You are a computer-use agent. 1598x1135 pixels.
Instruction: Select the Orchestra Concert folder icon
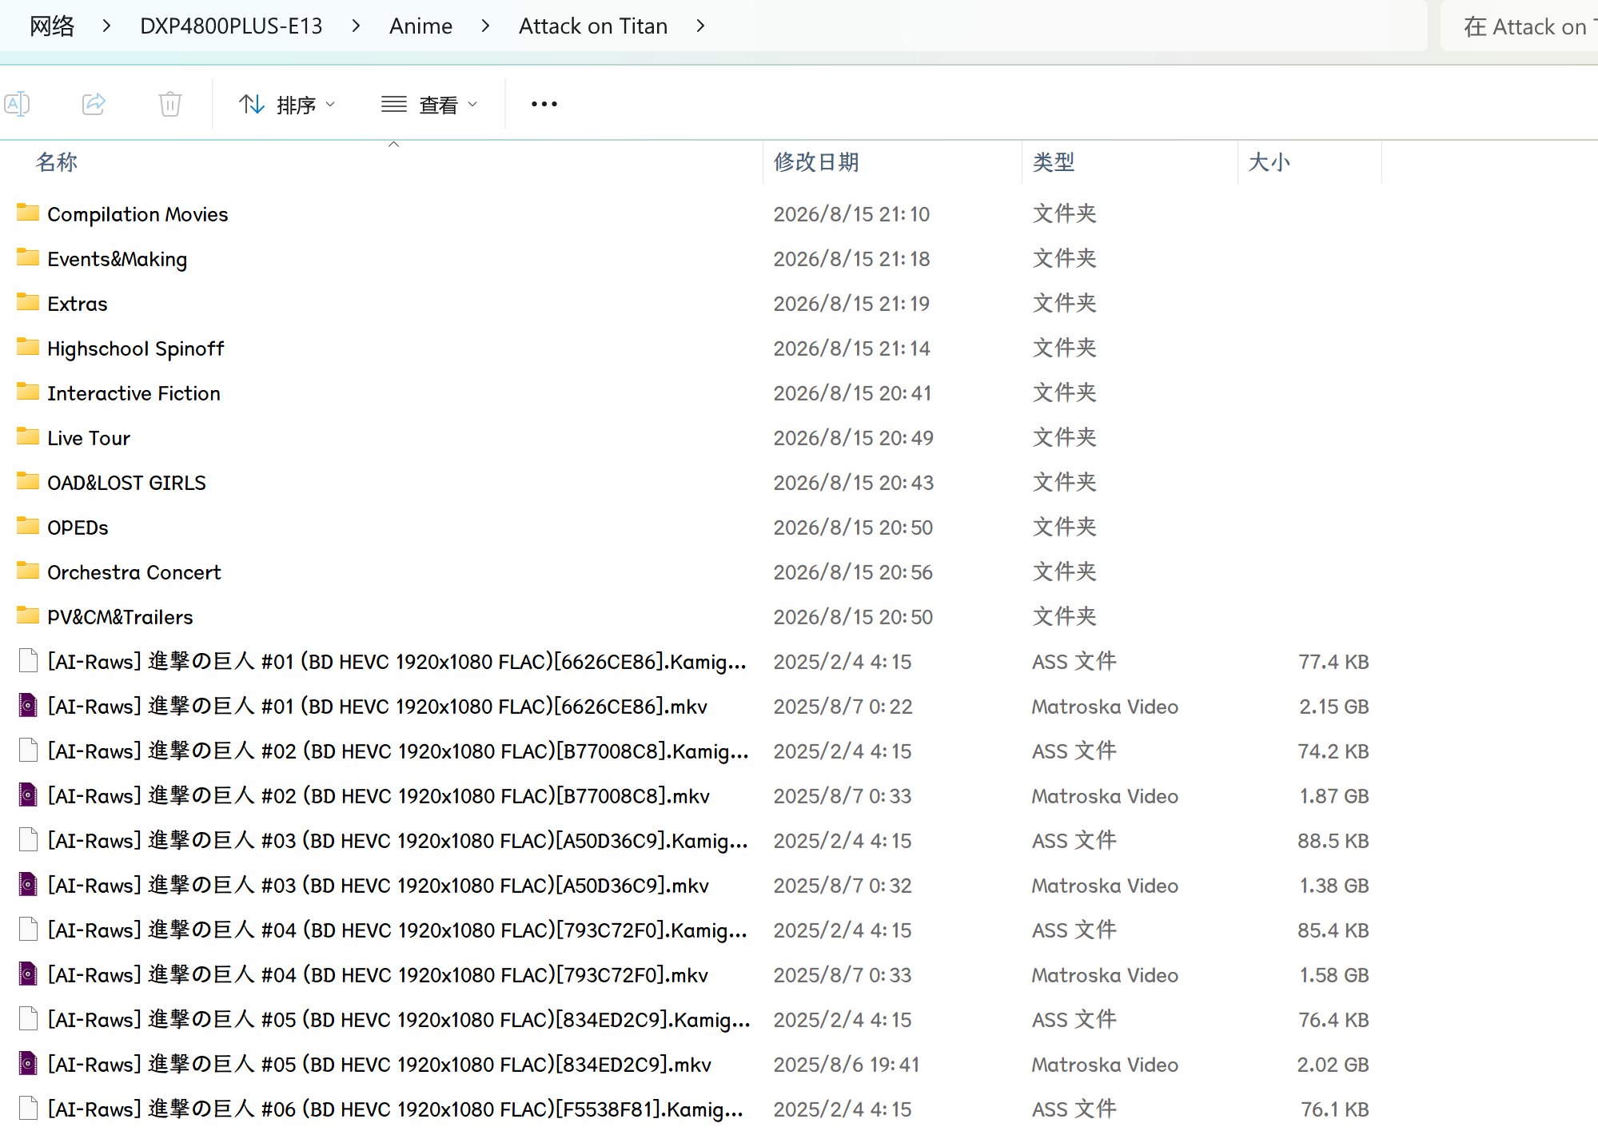(x=28, y=571)
